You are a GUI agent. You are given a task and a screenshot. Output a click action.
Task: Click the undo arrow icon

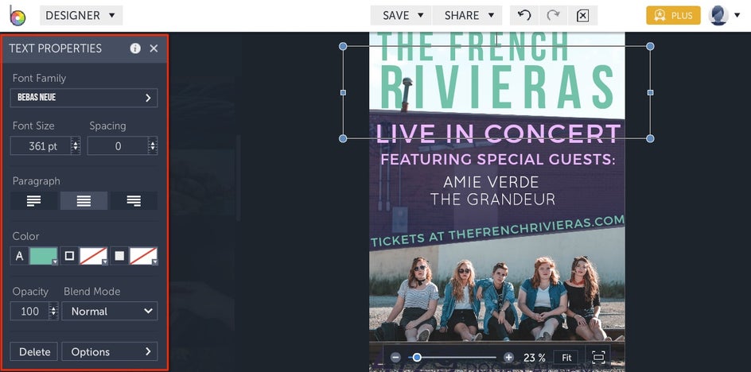click(x=524, y=15)
